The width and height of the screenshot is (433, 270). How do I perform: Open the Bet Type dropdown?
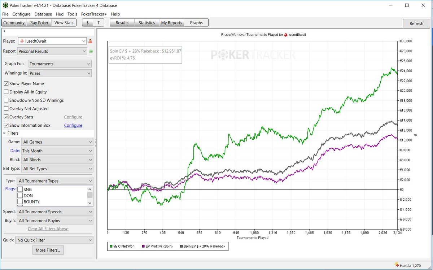[57, 169]
